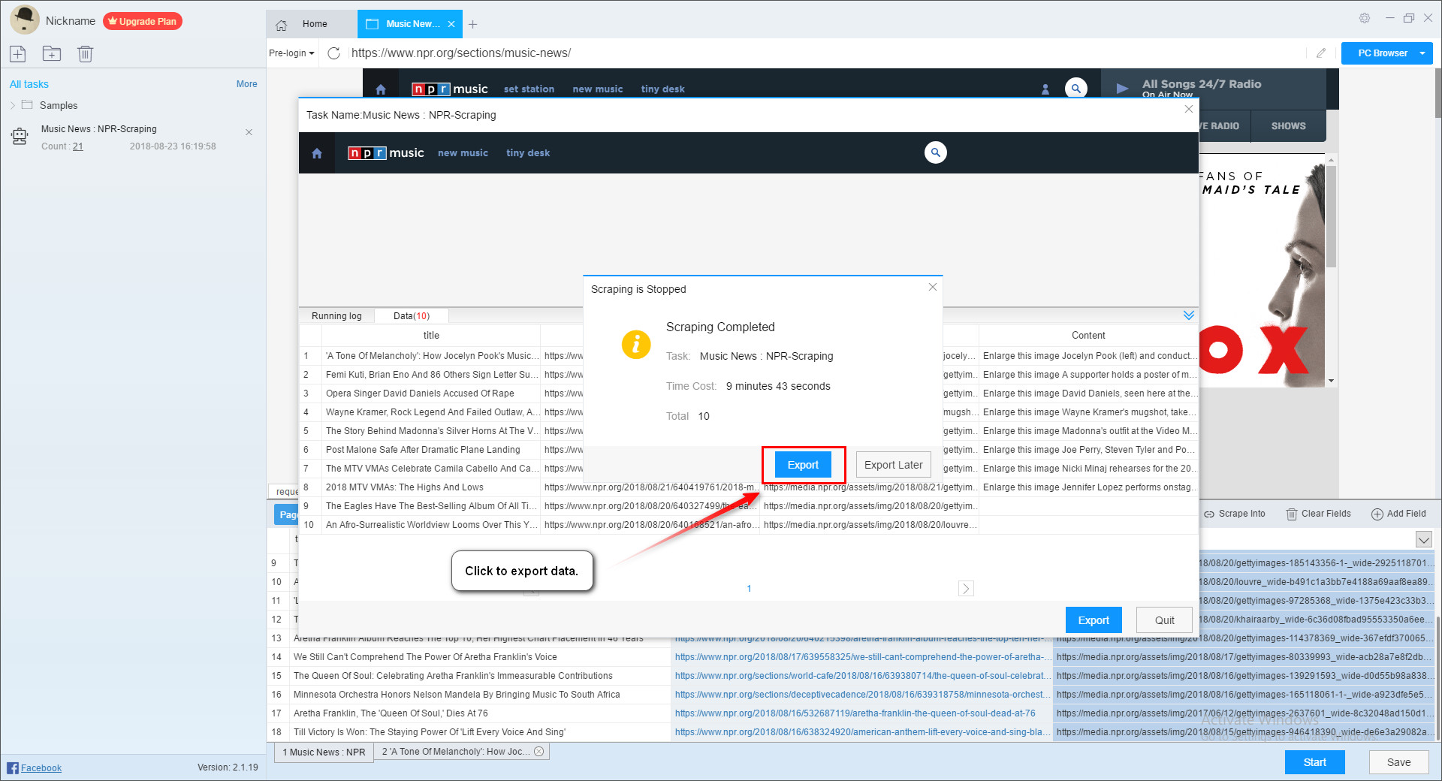Select the Data(10) tab
Viewport: 1442px width, 781px height.
point(412,316)
